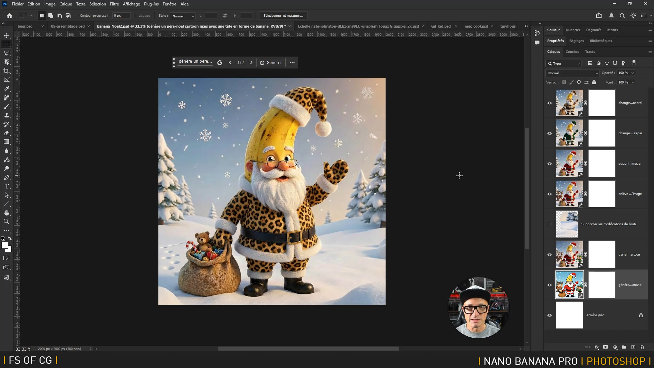The width and height of the screenshot is (654, 368).
Task: Hide the change...opard layer
Action: click(549, 103)
